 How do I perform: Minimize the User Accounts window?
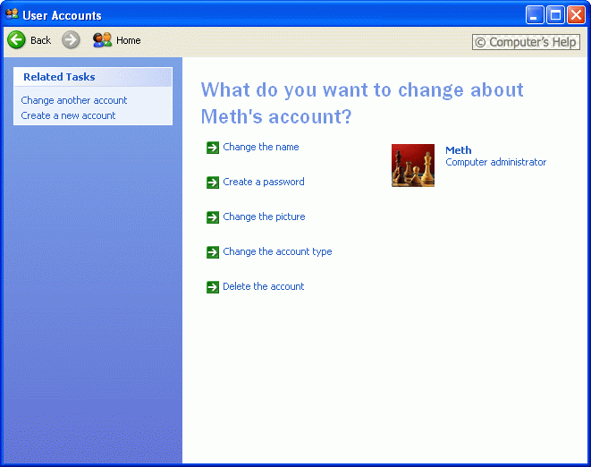(x=535, y=15)
